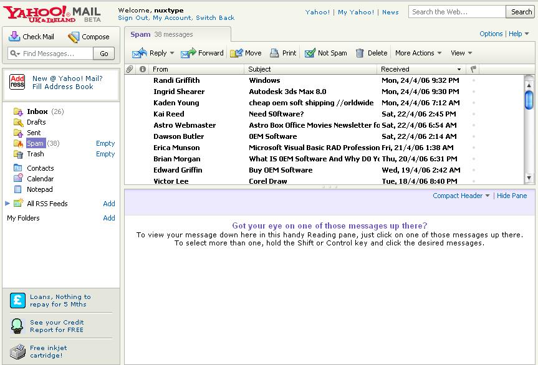The width and height of the screenshot is (538, 365).
Task: Open the Help dropdown arrow
Action: point(527,34)
